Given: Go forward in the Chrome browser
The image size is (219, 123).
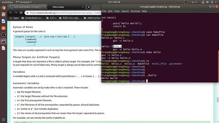Looking at the screenshot, I should coord(16,13).
